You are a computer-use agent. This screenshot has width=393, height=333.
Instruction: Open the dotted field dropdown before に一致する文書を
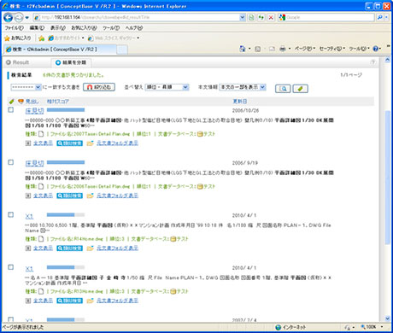click(x=26, y=87)
